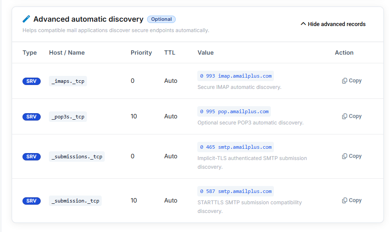The width and height of the screenshot is (389, 232).
Task: Click value 0 995 pop.amailplus.com
Action: 234,111
